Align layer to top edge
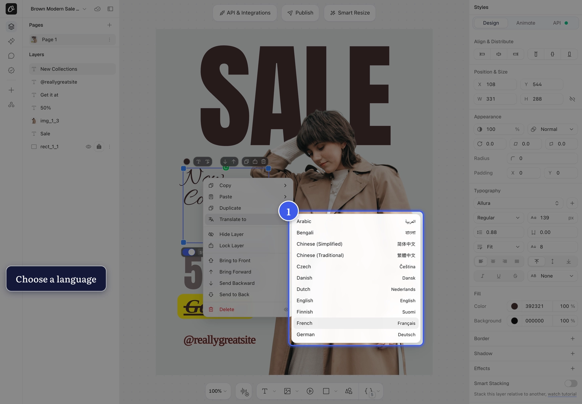Screen dimensions: 582x404 (536, 54)
